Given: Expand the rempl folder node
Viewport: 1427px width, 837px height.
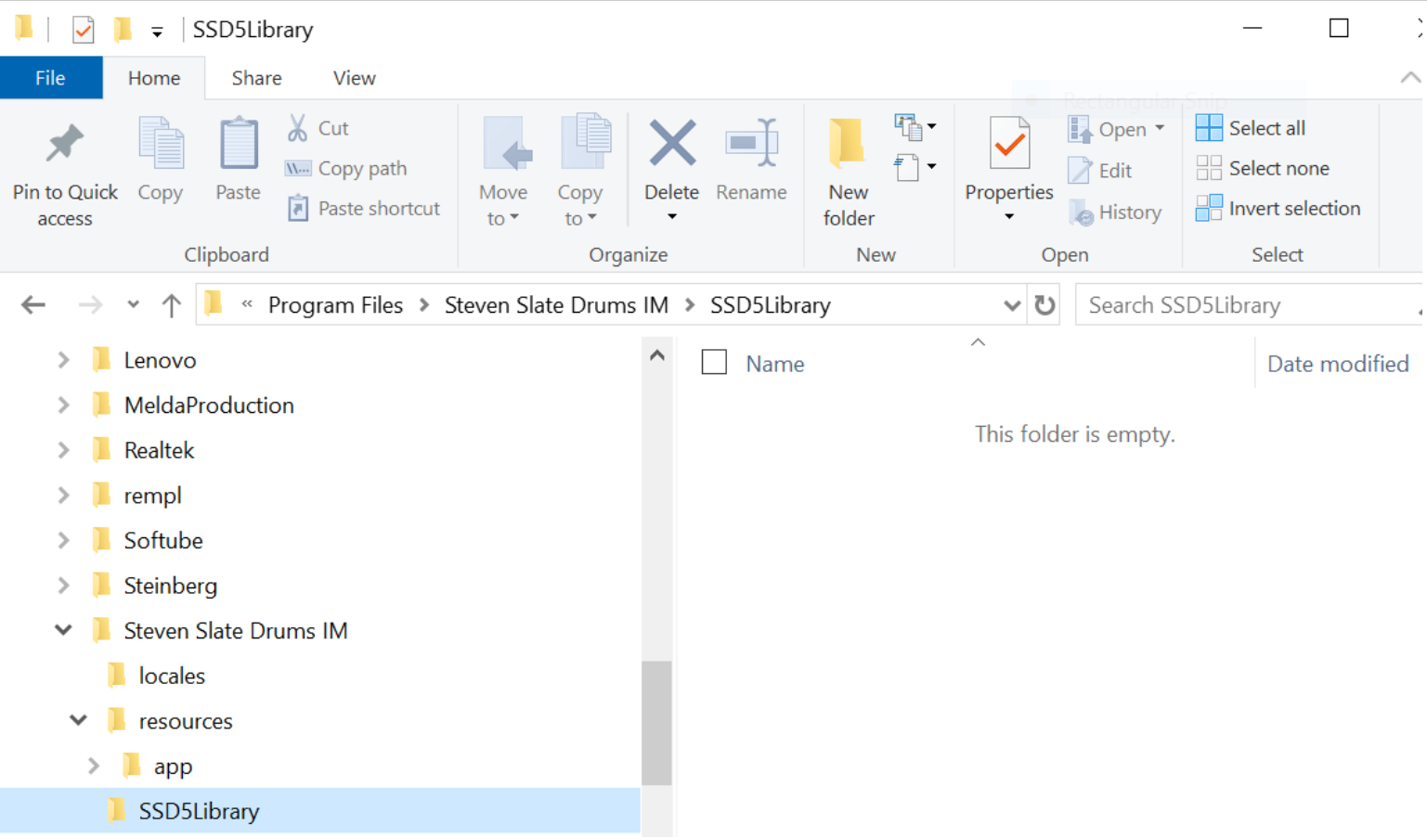Looking at the screenshot, I should (x=63, y=496).
